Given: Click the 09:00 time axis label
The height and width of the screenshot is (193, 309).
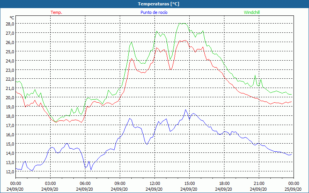Looking at the screenshot, I should (x=120, y=184).
